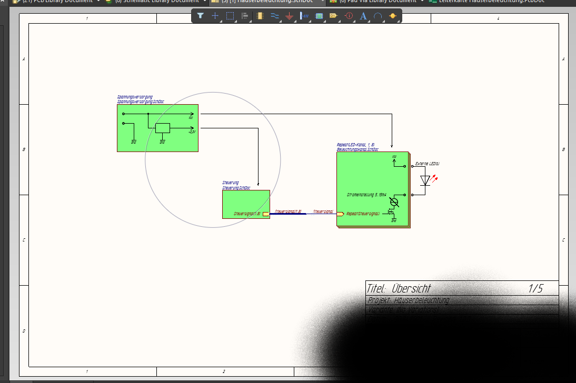Viewport: 576px width, 383px height.
Task: Select the green Sheet Symbol tool
Action: click(x=319, y=16)
